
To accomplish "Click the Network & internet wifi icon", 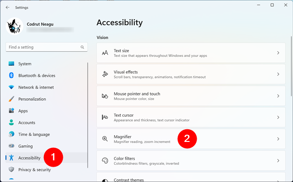I will (11, 87).
